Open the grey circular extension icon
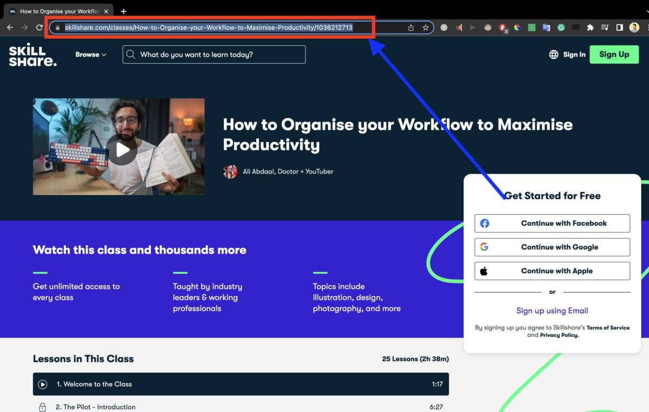This screenshot has height=412, width=649. 444,28
